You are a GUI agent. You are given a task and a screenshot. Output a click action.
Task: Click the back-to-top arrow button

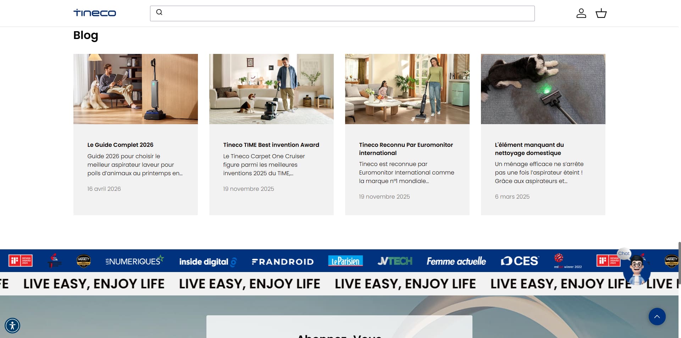coord(657,316)
